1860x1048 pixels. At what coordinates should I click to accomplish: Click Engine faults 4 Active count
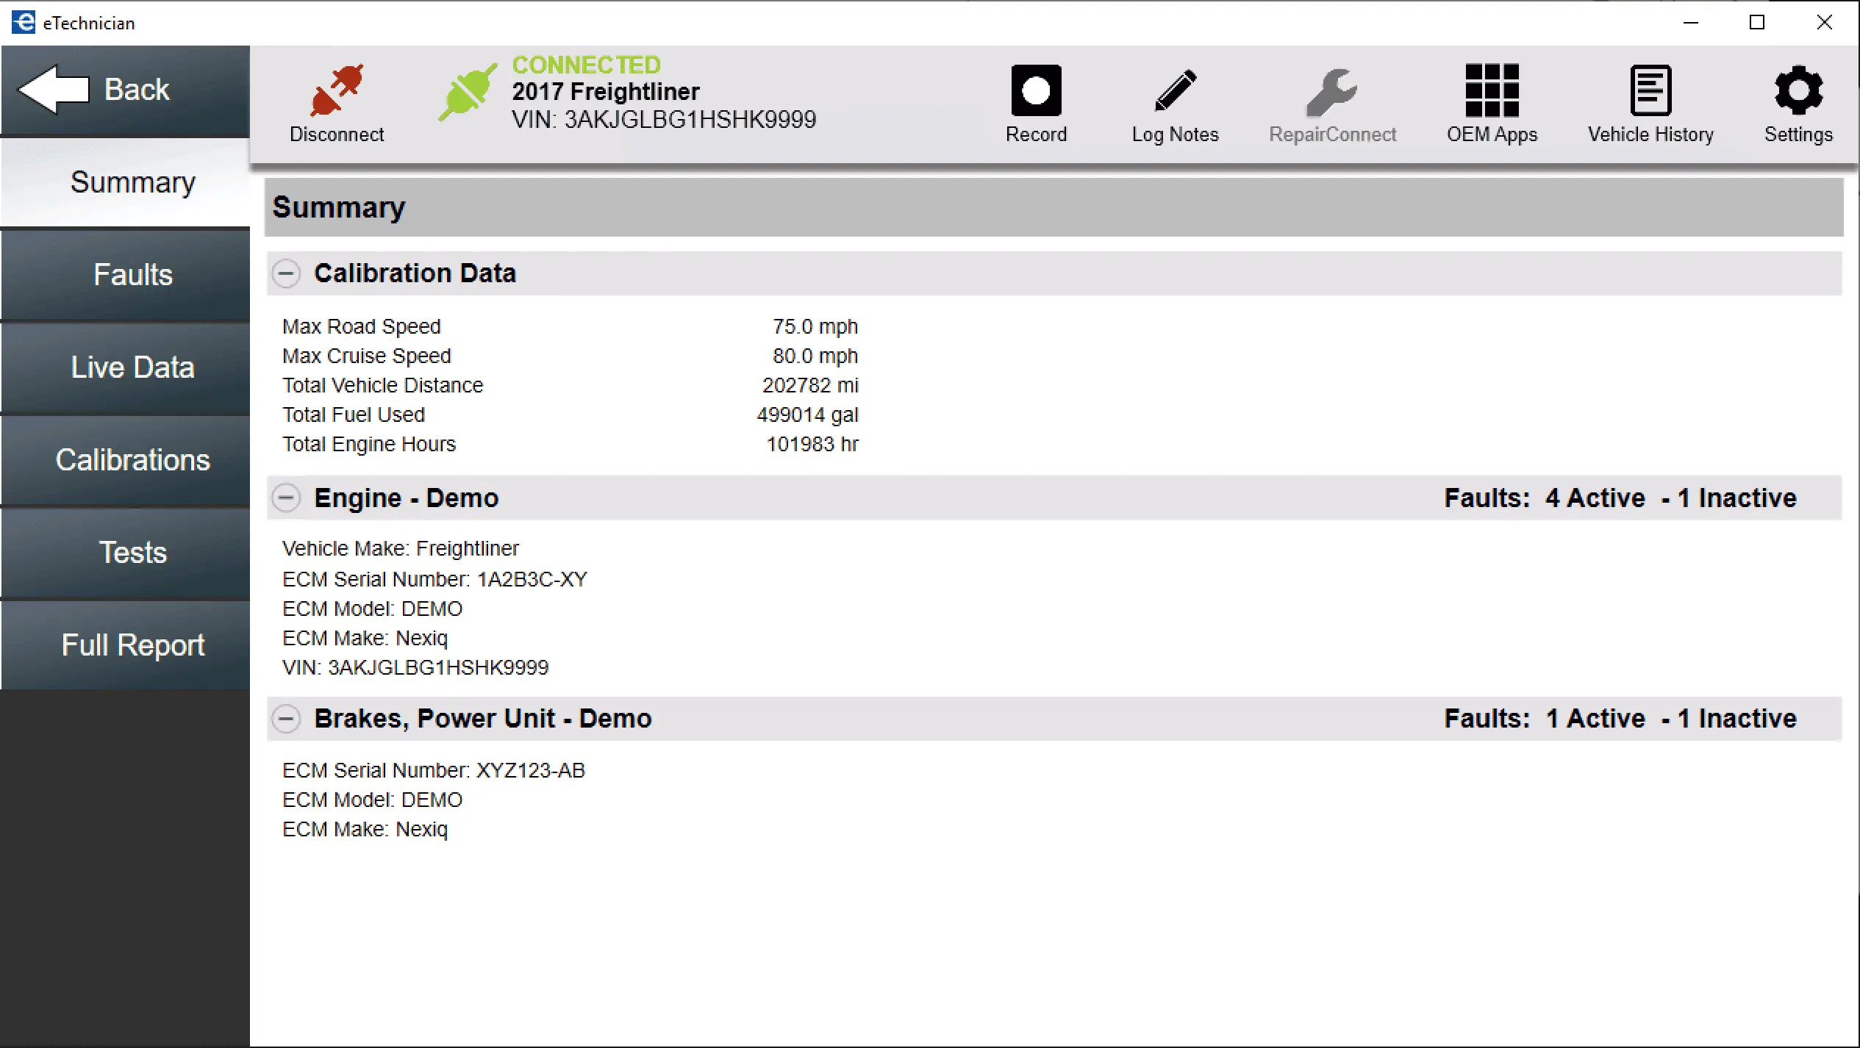(x=1595, y=498)
